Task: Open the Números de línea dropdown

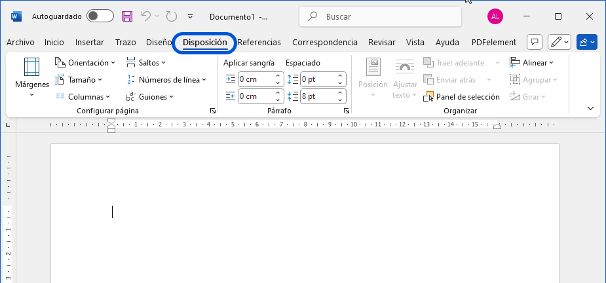Action: click(x=166, y=80)
